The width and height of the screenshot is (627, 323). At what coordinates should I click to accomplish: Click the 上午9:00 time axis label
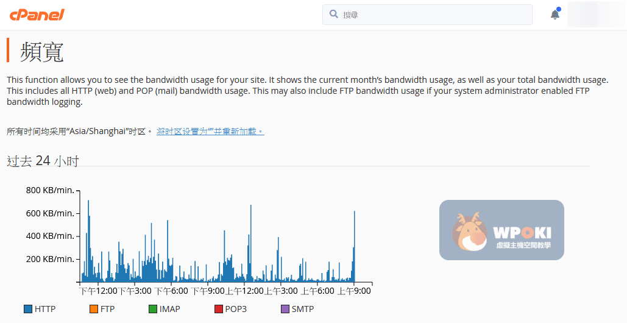coord(354,291)
